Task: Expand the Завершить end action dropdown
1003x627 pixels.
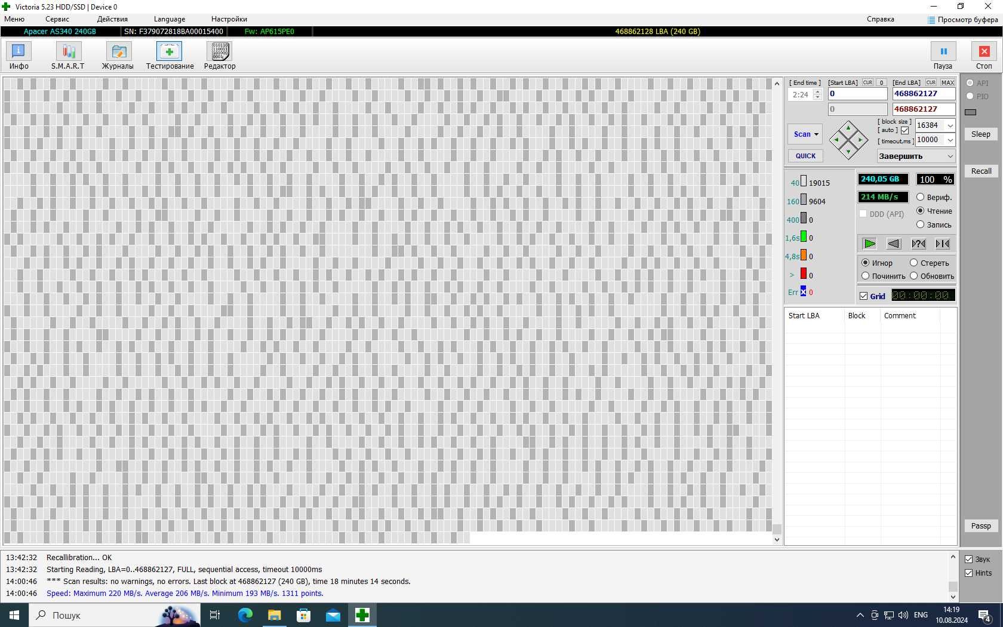Action: pos(916,156)
